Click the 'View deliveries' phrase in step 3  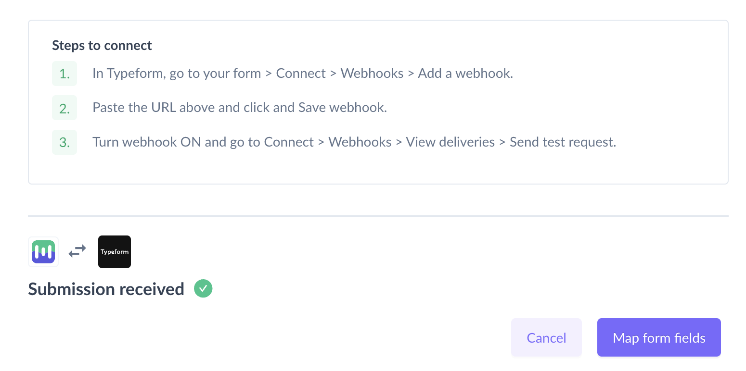[x=450, y=142]
